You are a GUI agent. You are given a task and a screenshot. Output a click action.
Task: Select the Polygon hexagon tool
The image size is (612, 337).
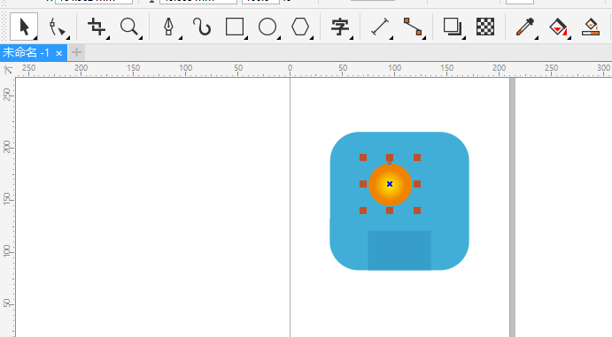click(x=300, y=27)
